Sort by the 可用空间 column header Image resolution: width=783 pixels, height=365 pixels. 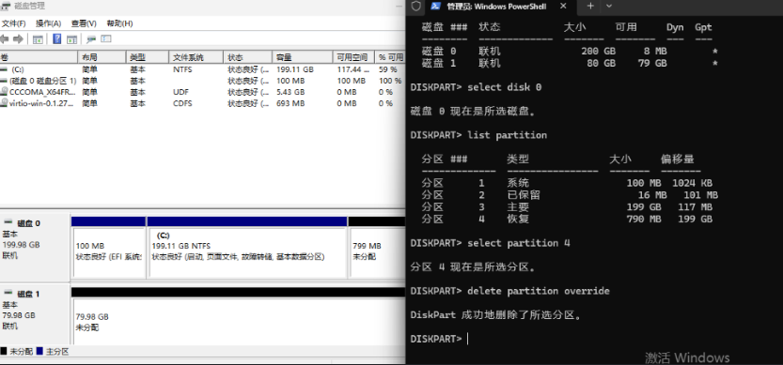[353, 57]
